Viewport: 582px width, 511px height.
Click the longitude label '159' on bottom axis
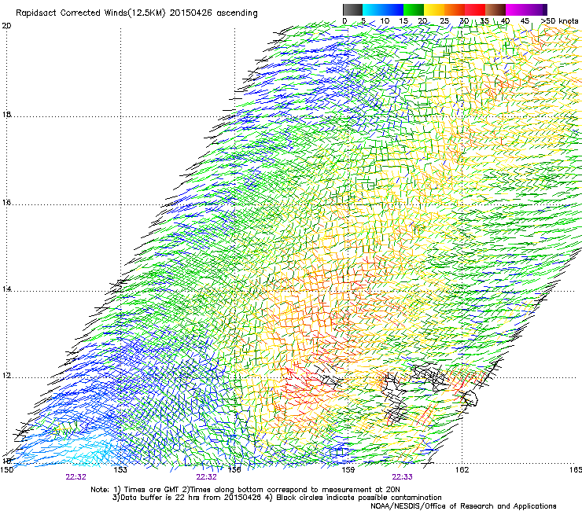[348, 470]
